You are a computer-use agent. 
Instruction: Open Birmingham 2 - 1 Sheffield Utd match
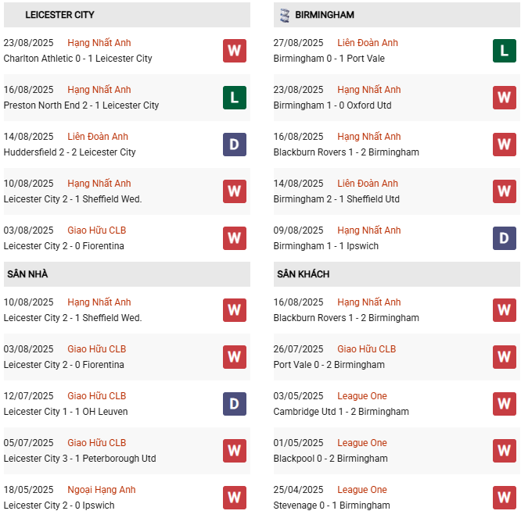[x=336, y=199]
